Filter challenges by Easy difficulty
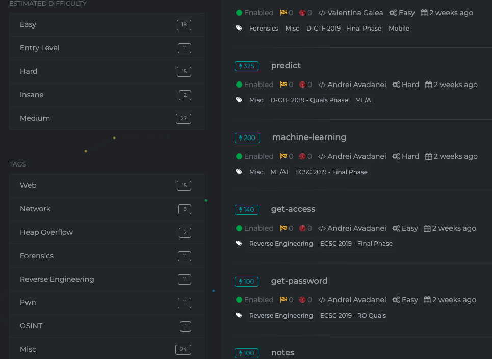Image resolution: width=492 pixels, height=359 pixels. point(107,25)
